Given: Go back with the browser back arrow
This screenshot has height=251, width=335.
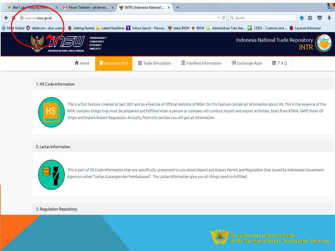Looking at the screenshot, I should pyautogui.click(x=6, y=18).
